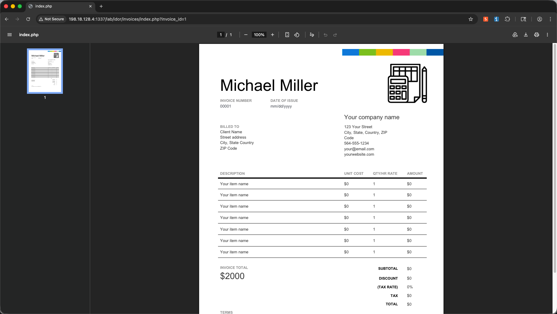Click the AMOUNT column header
Image resolution: width=557 pixels, height=314 pixels.
click(415, 174)
